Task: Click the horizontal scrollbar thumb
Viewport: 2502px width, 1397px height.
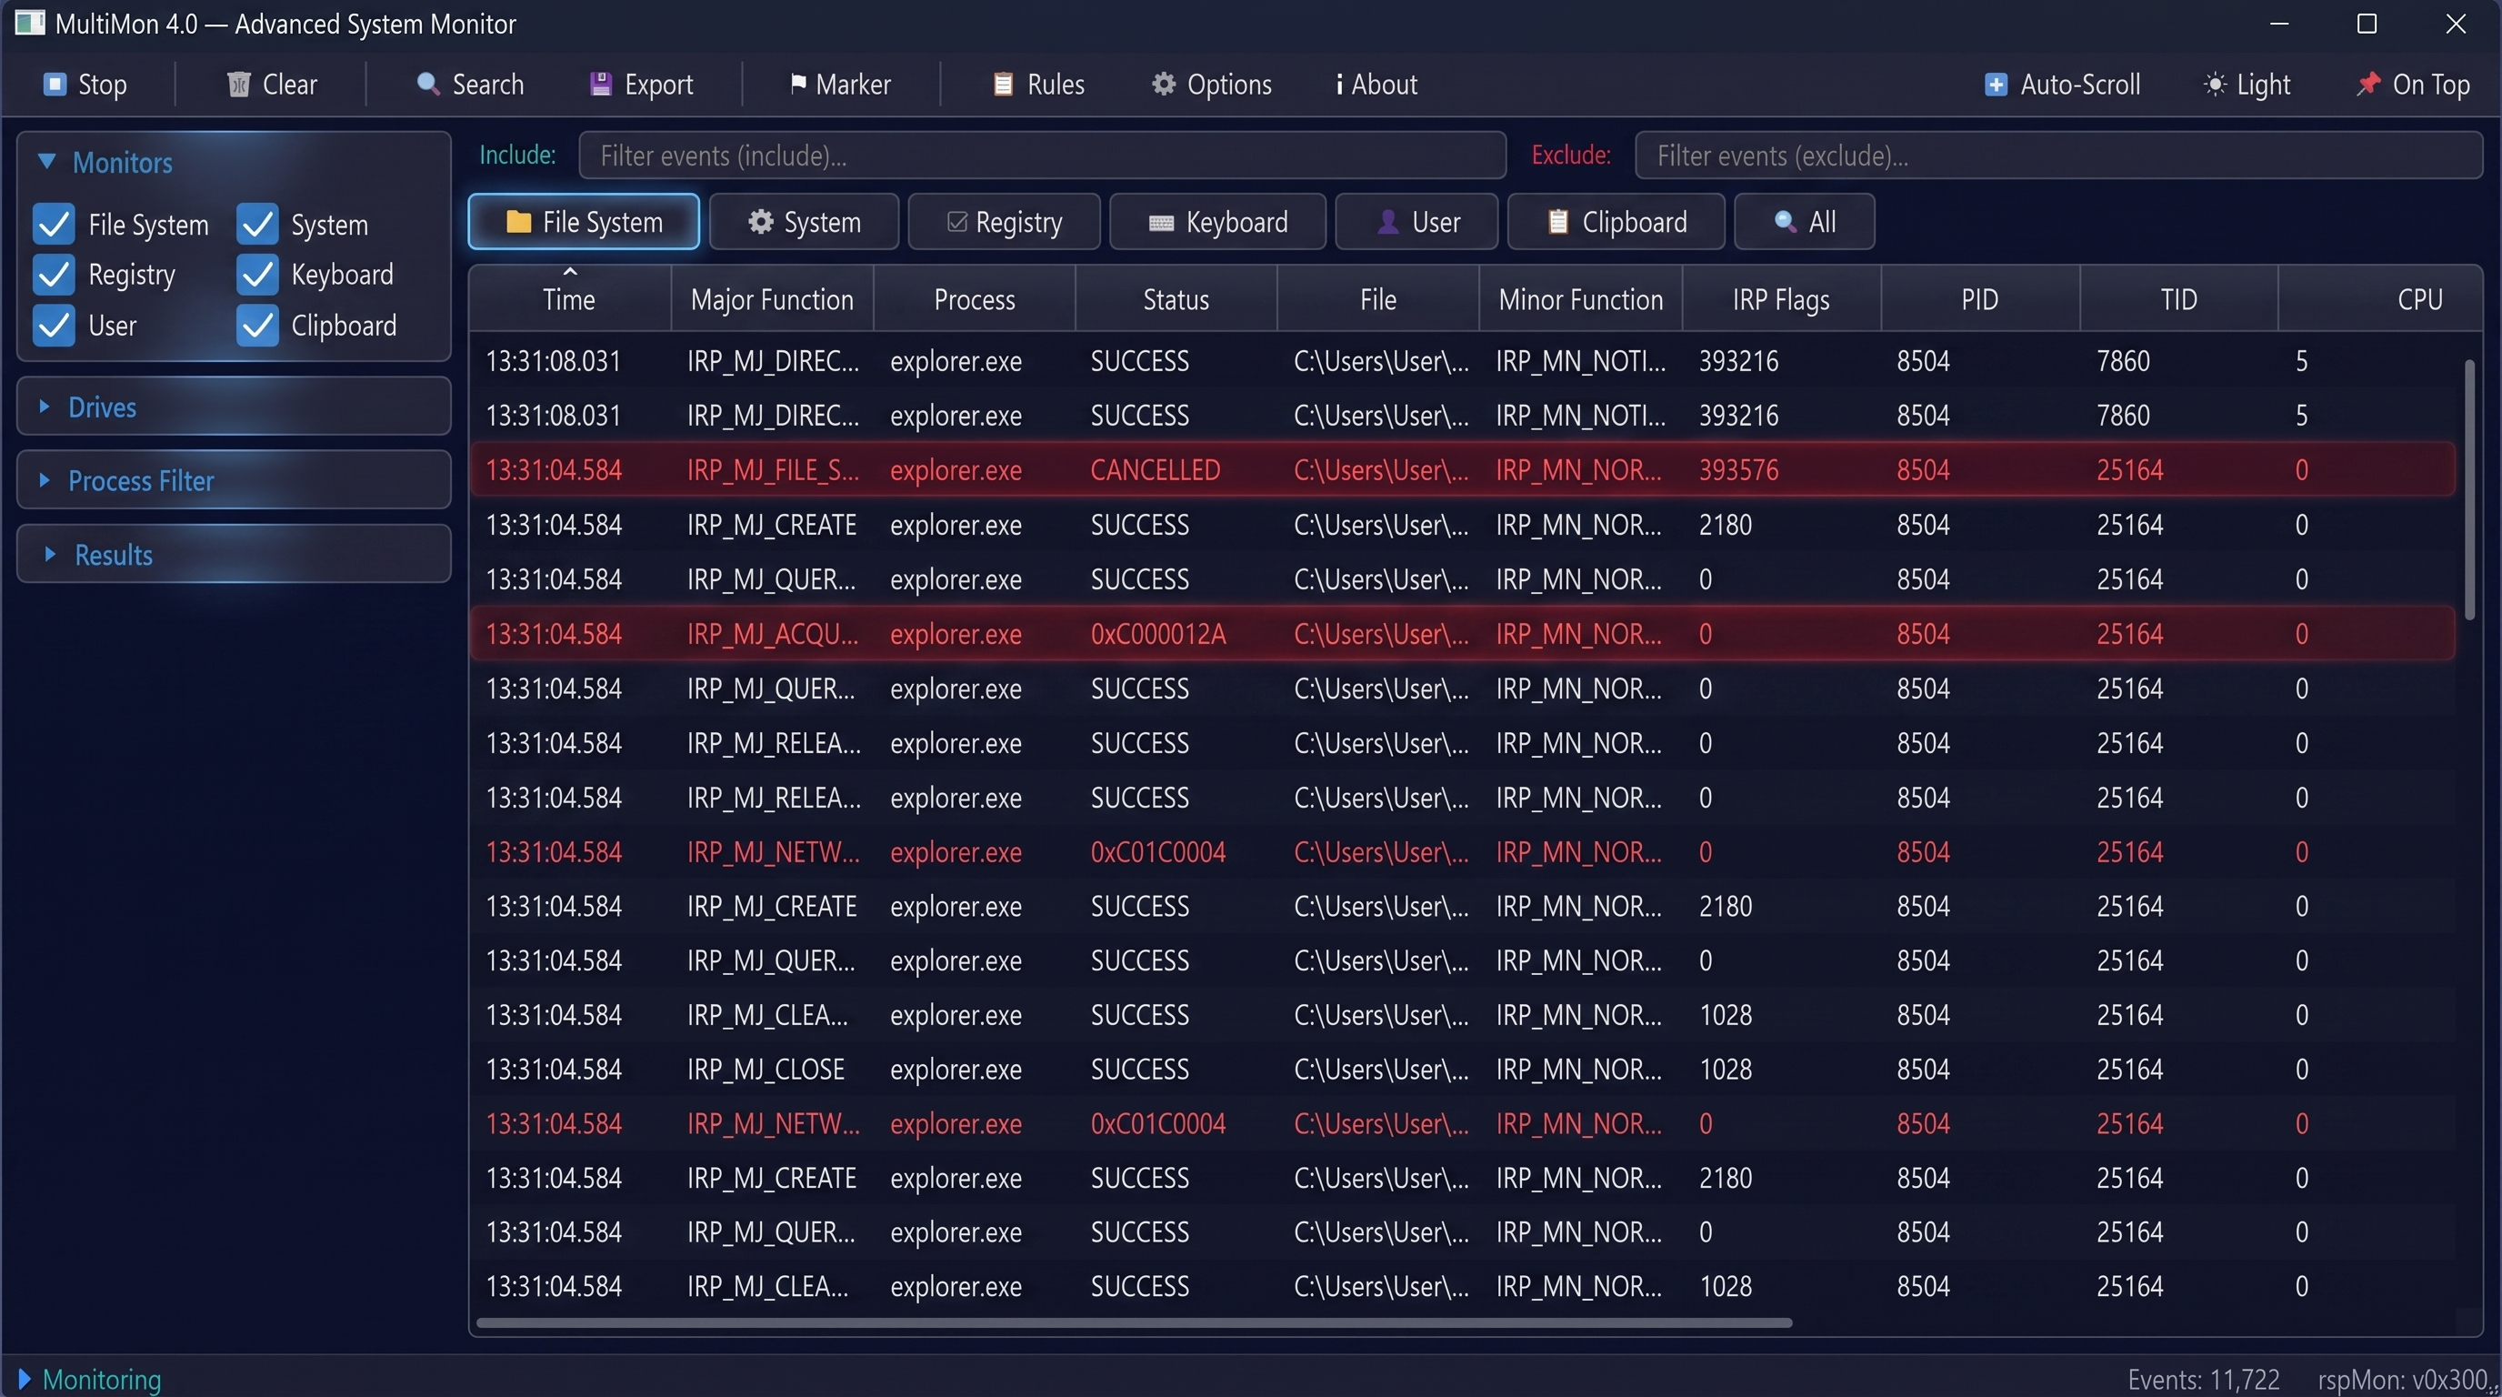Action: point(1134,1322)
